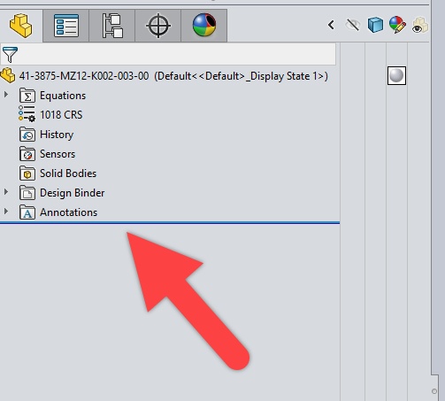Expand the Design Binder folder
445x401 pixels.
tap(6, 192)
